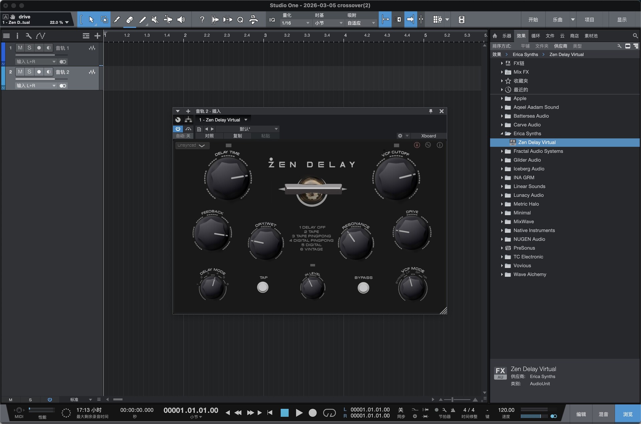
Task: Toggle the Zen Delay plugin power button
Action: tap(178, 129)
